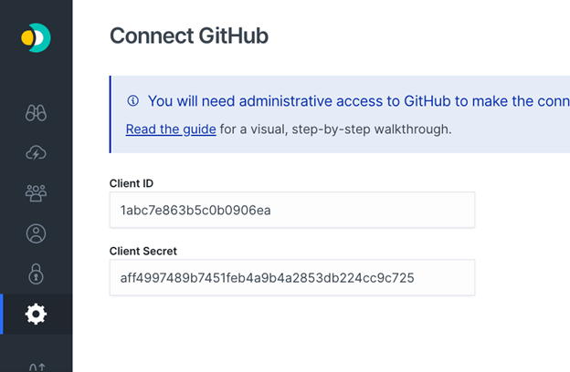Viewport: 570px width, 372px height.
Task: Click the Connect GitHub heading
Action: coord(189,36)
